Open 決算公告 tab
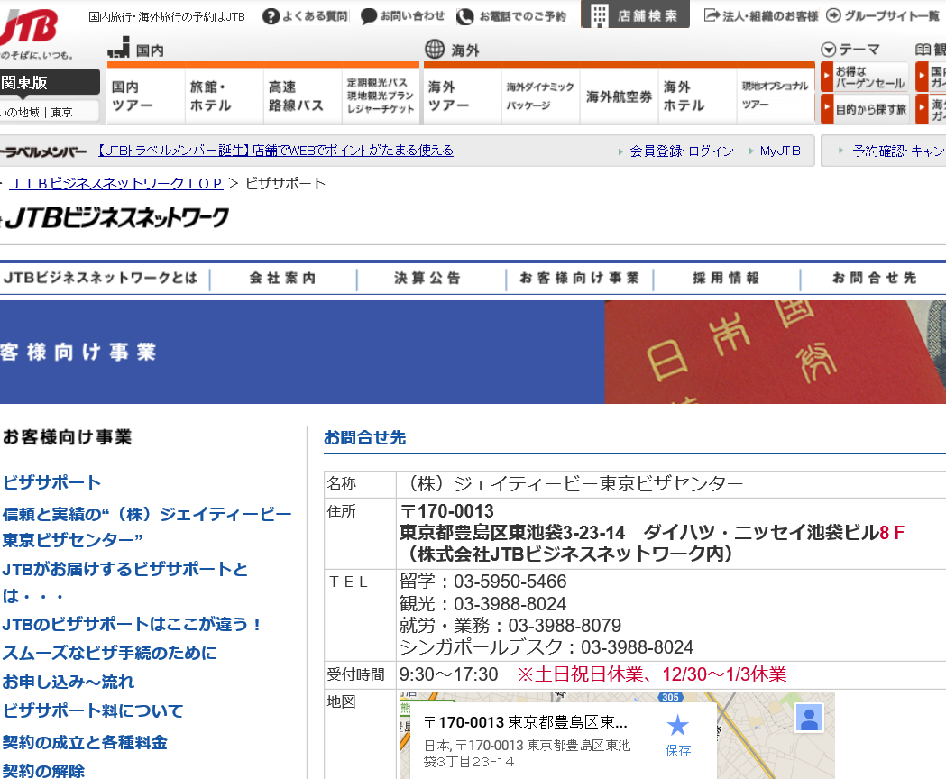The height and width of the screenshot is (779, 946). [427, 279]
